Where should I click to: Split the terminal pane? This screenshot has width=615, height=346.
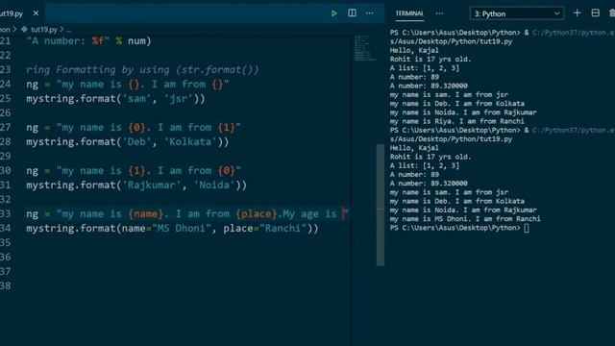tap(595, 13)
